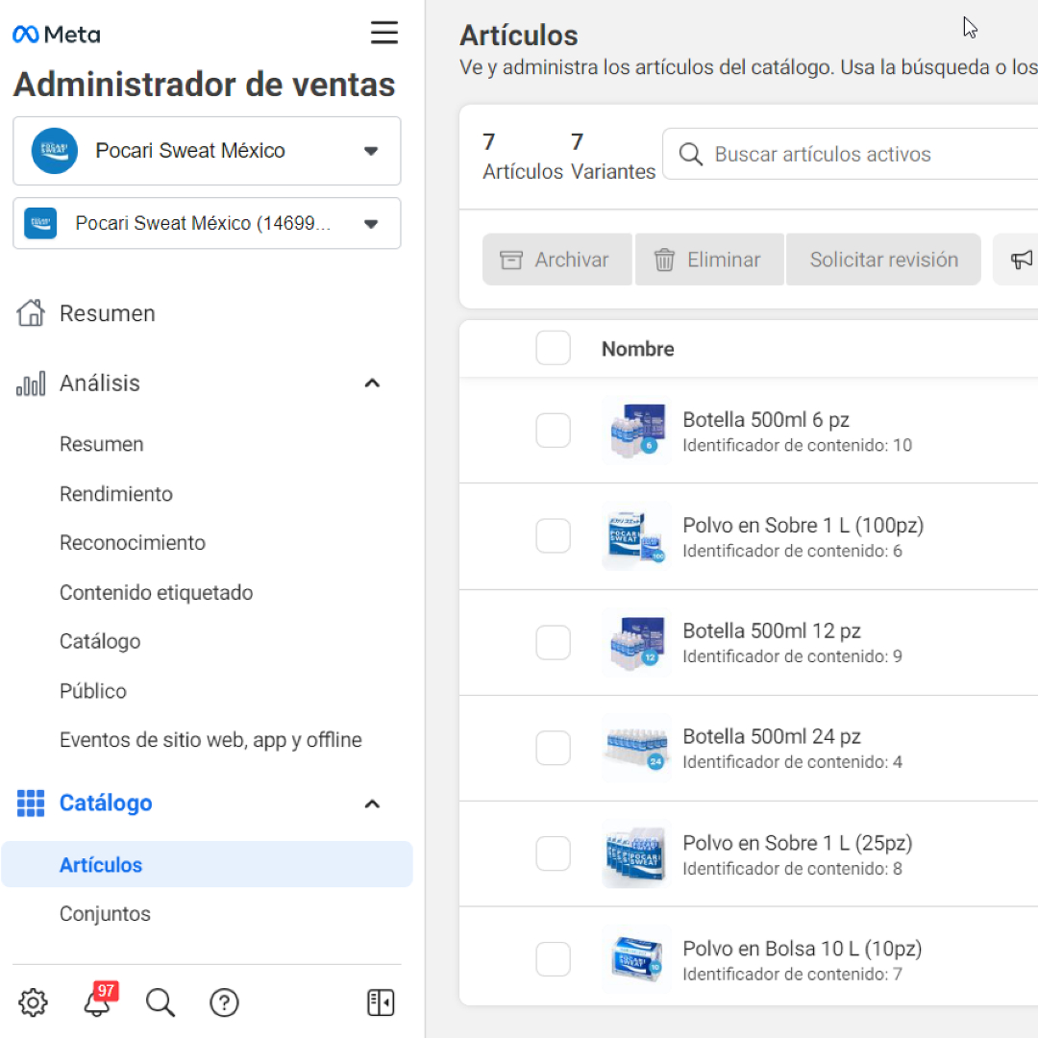Open the Botella 500ml 12 pz item name

pyautogui.click(x=771, y=630)
